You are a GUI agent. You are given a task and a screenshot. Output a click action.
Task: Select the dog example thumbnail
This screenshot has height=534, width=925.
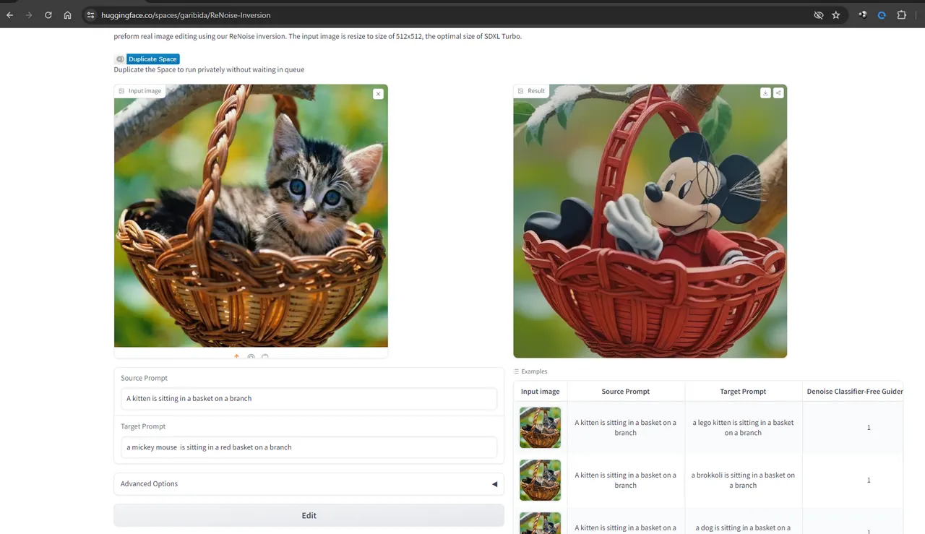tap(540, 523)
